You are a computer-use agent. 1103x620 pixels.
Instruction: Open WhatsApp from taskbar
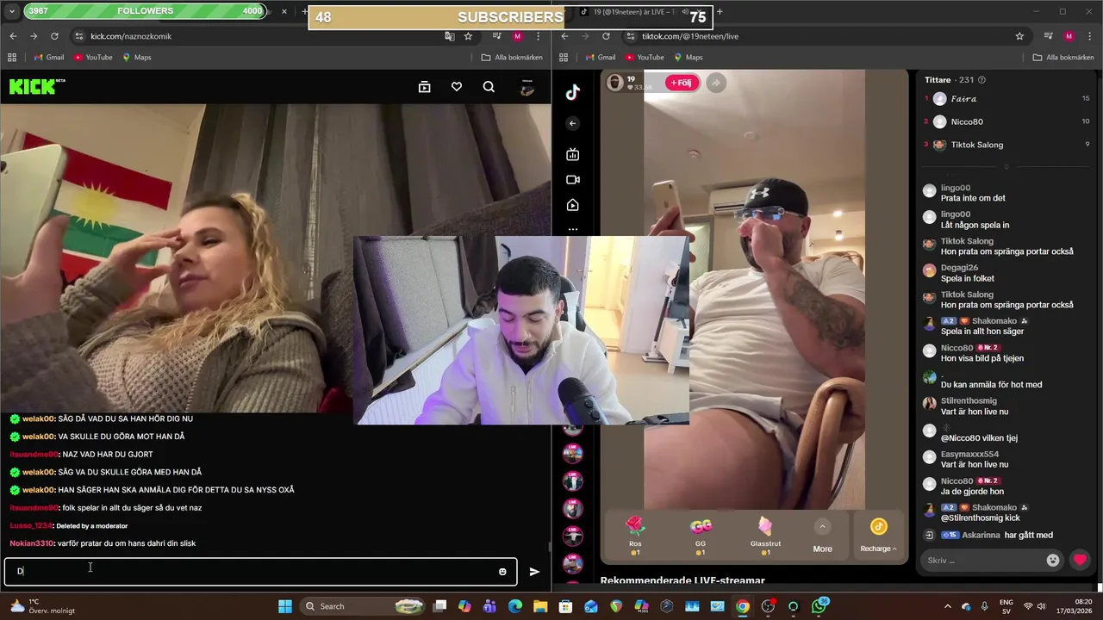[x=819, y=606]
